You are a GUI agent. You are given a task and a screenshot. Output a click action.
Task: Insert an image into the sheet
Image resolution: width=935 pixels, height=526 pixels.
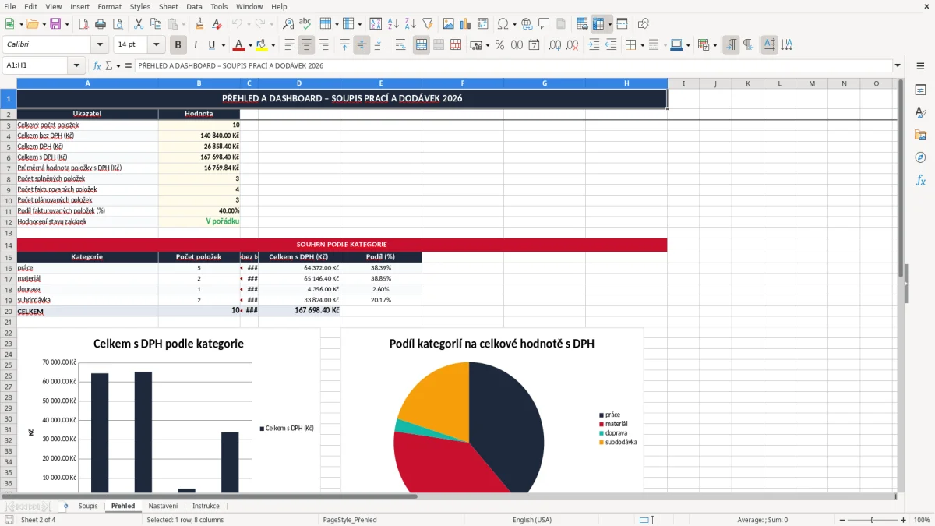450,24
